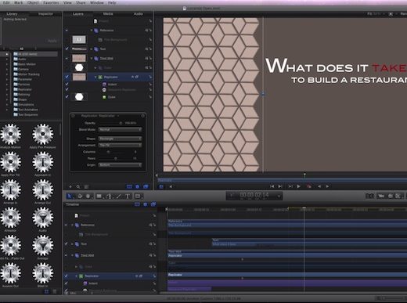This screenshot has width=407, height=303.
Task: Open the Blend Mode dropdown in HUD
Action: tap(120, 129)
